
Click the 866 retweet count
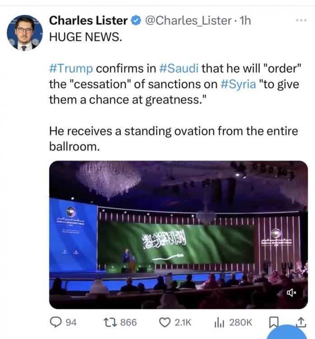128,322
